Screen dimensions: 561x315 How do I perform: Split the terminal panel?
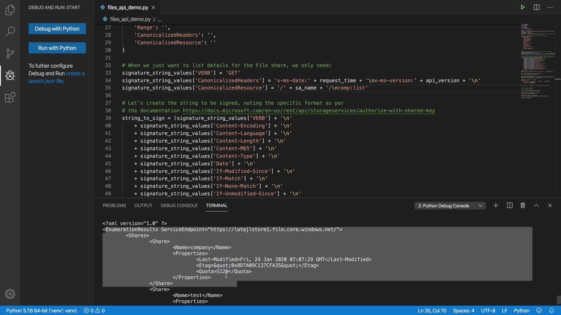click(510, 206)
